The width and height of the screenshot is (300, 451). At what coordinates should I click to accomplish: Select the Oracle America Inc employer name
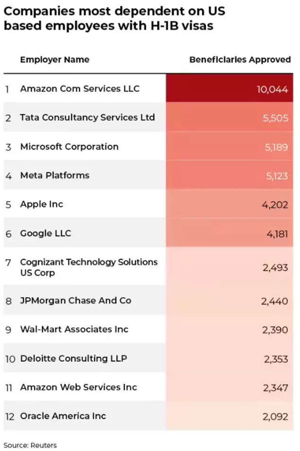pos(63,416)
